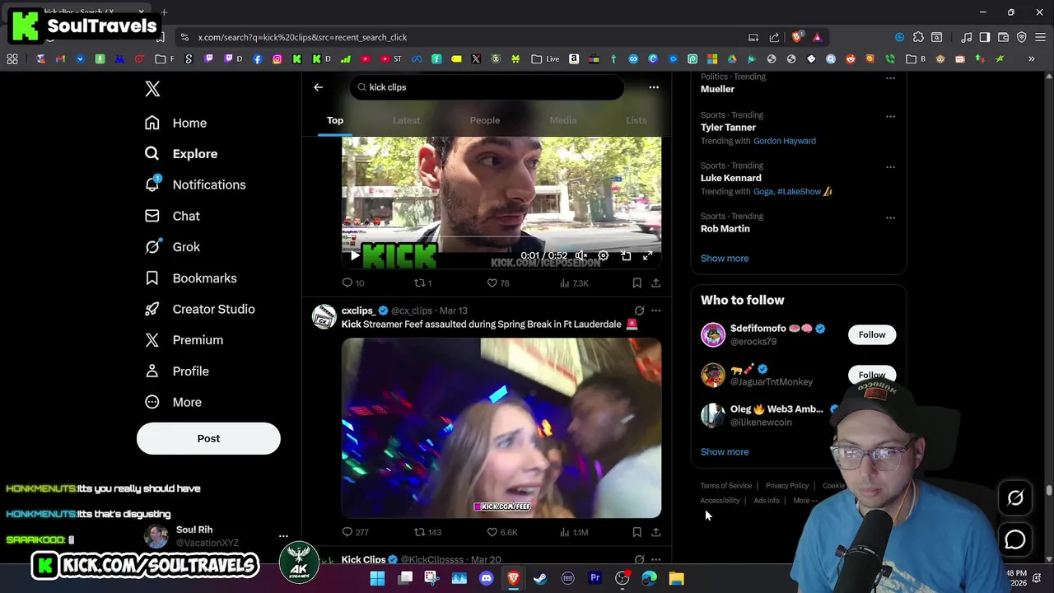The image size is (1054, 593).
Task: Open Steam from the taskbar
Action: pyautogui.click(x=540, y=578)
